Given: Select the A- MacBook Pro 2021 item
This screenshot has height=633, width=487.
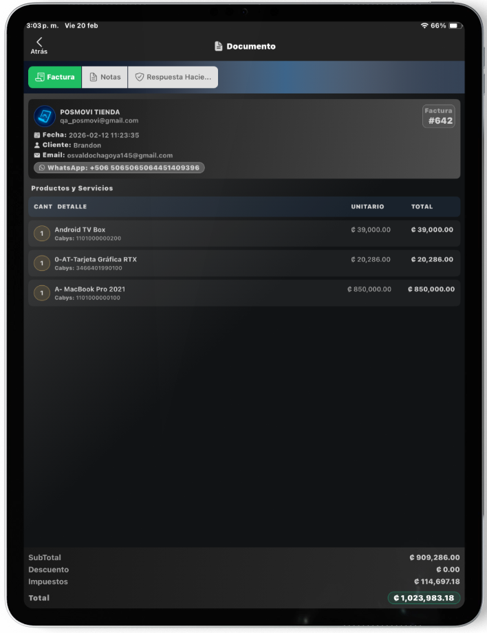Looking at the screenshot, I should 244,293.
